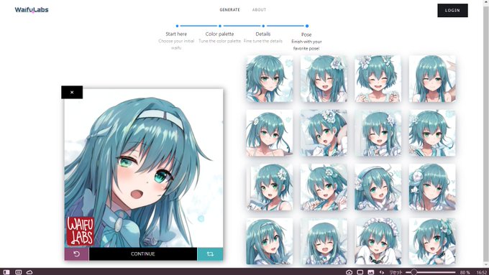Pick the last pose in the second row
The width and height of the screenshot is (489, 275).
click(432, 133)
